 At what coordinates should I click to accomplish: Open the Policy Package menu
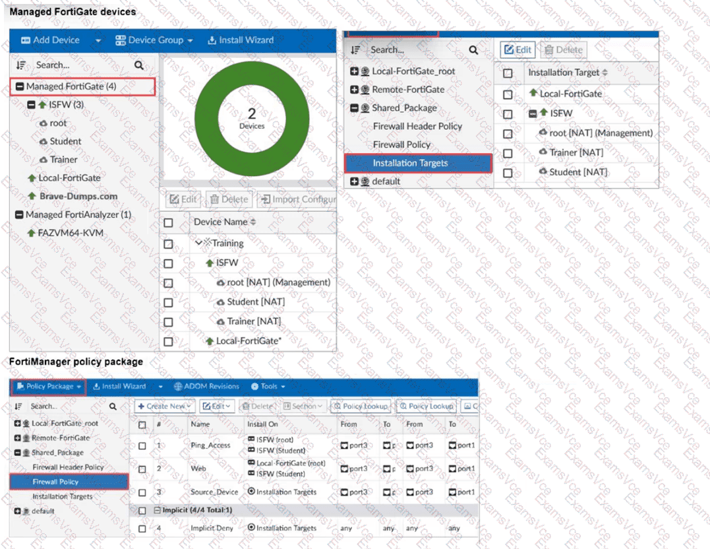[x=49, y=387]
